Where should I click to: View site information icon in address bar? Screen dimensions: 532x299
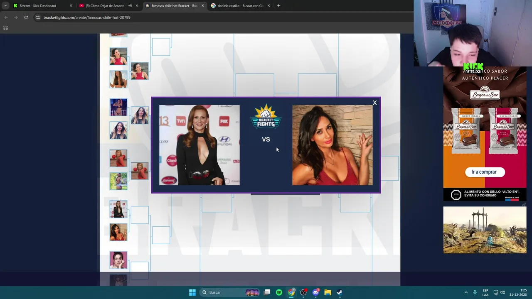38,17
